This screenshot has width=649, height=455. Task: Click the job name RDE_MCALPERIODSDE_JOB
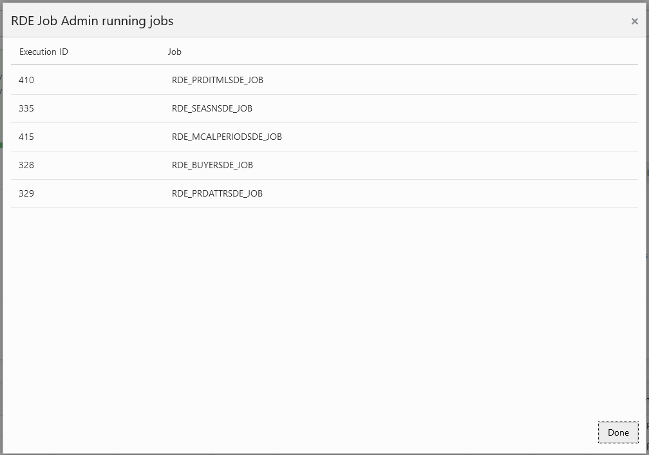pyautogui.click(x=227, y=137)
